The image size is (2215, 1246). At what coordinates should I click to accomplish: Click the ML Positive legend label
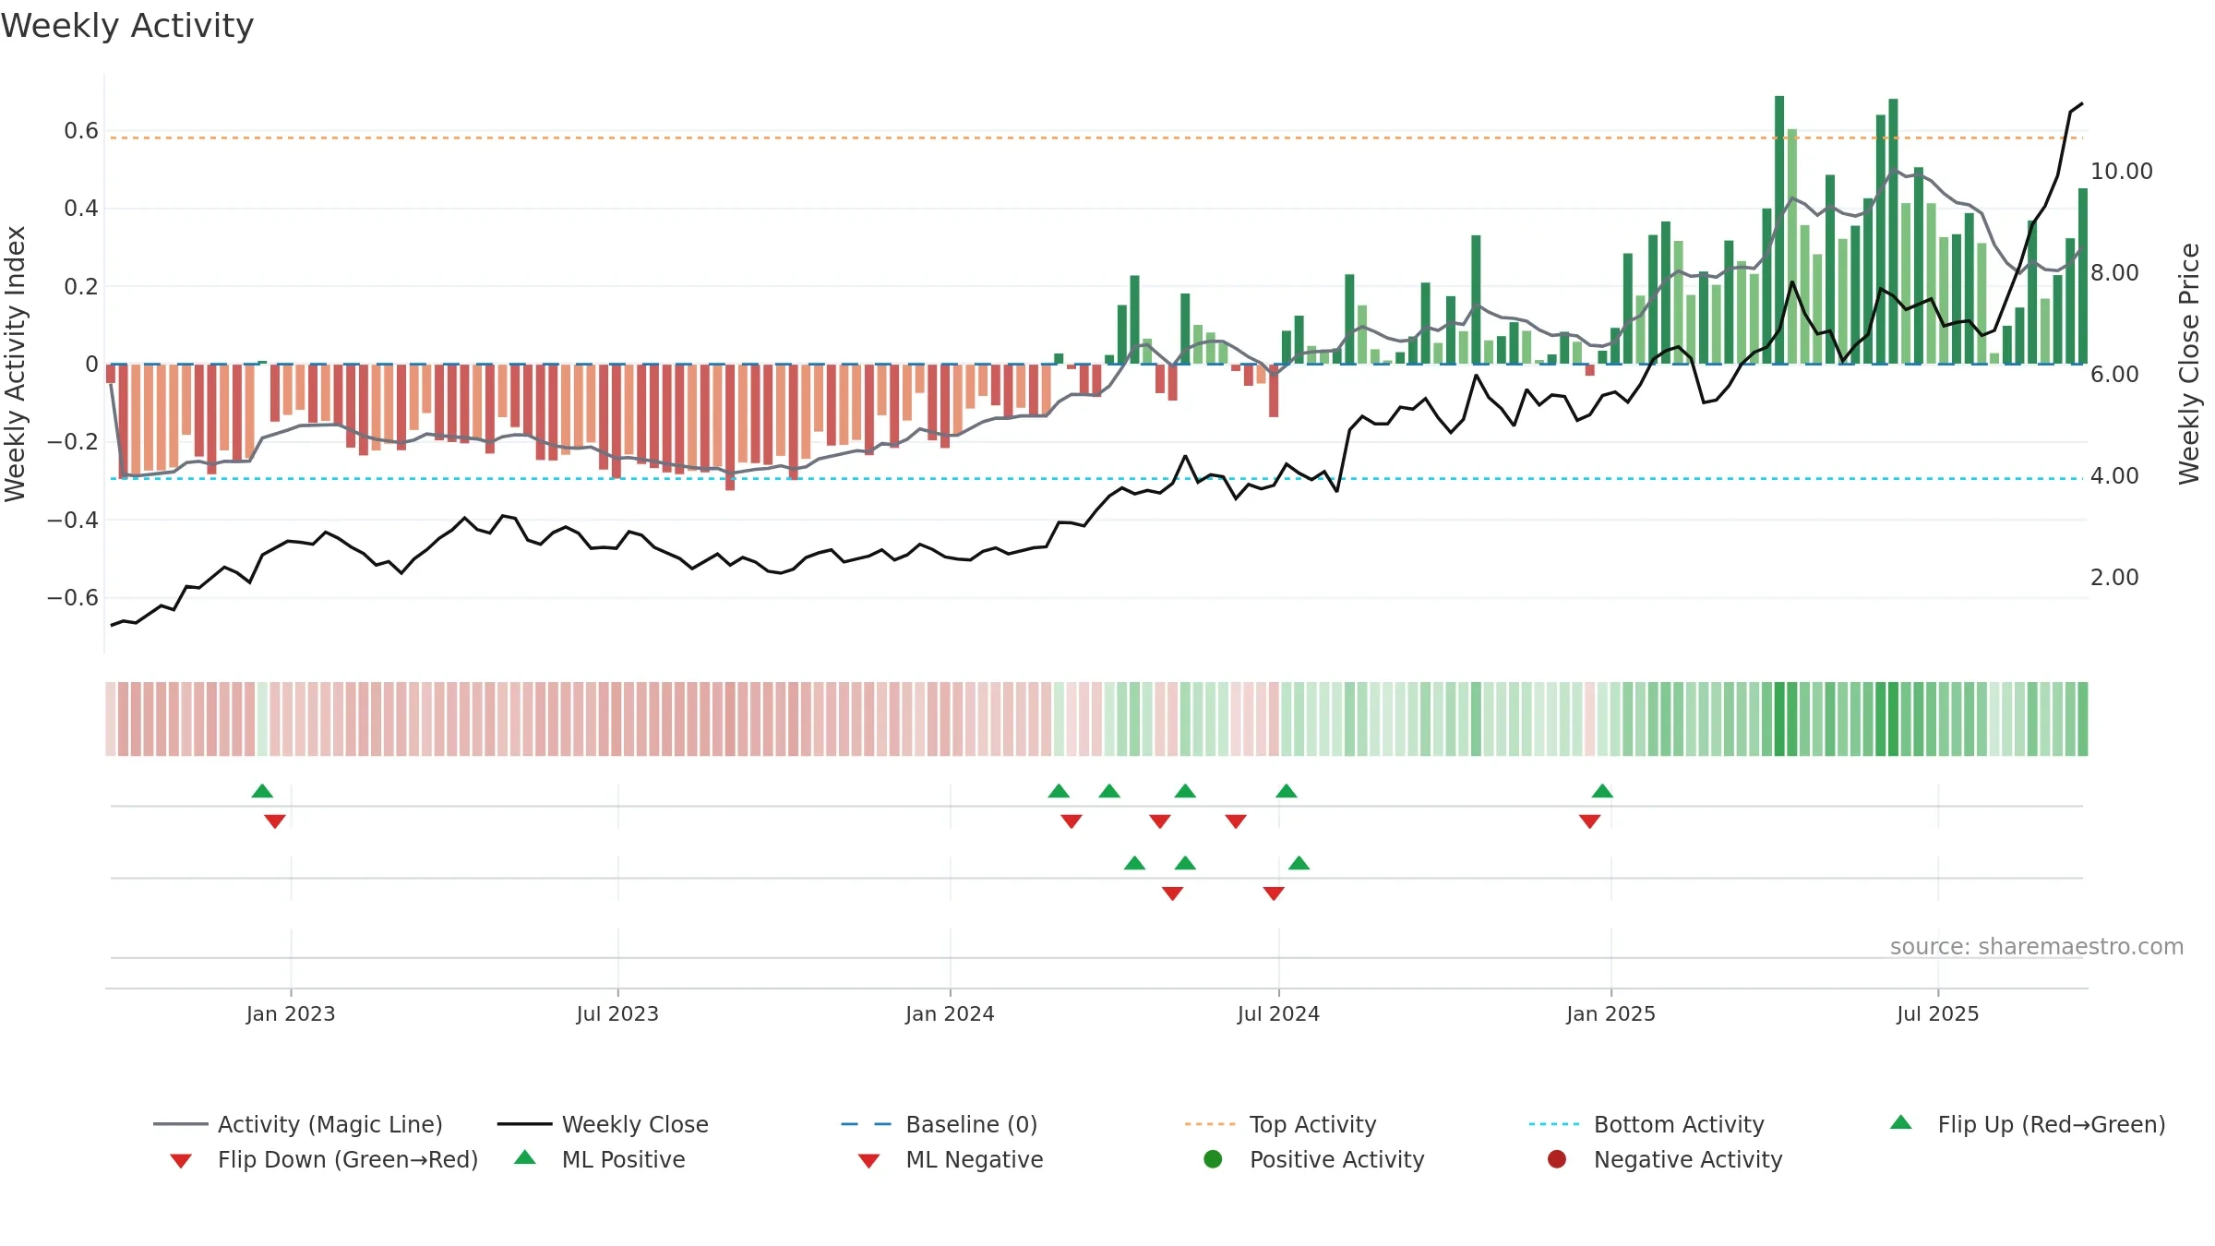click(x=624, y=1159)
